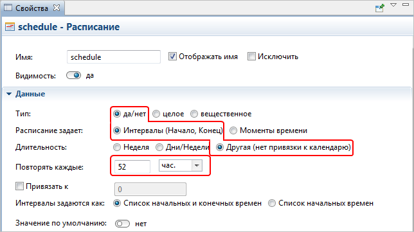
Task: Click the schedule calendar icon in header
Action: pyautogui.click(x=10, y=27)
